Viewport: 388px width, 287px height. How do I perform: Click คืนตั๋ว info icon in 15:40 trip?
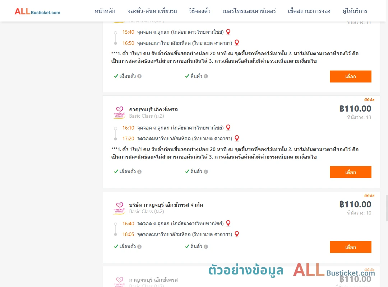pyautogui.click(x=206, y=76)
